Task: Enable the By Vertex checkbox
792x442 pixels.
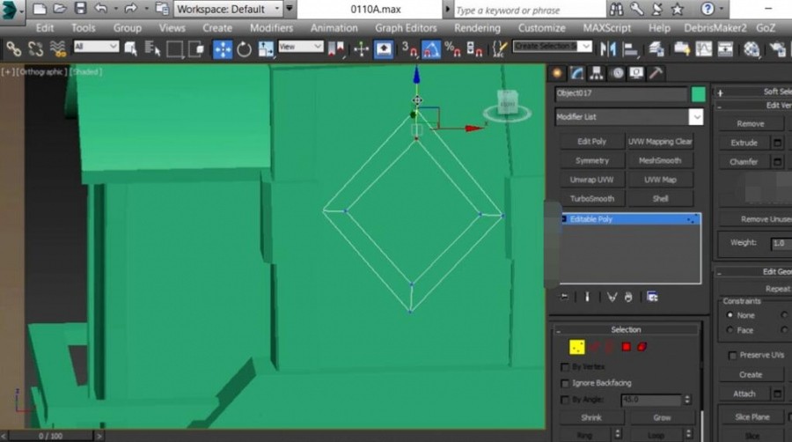Action: (x=565, y=367)
